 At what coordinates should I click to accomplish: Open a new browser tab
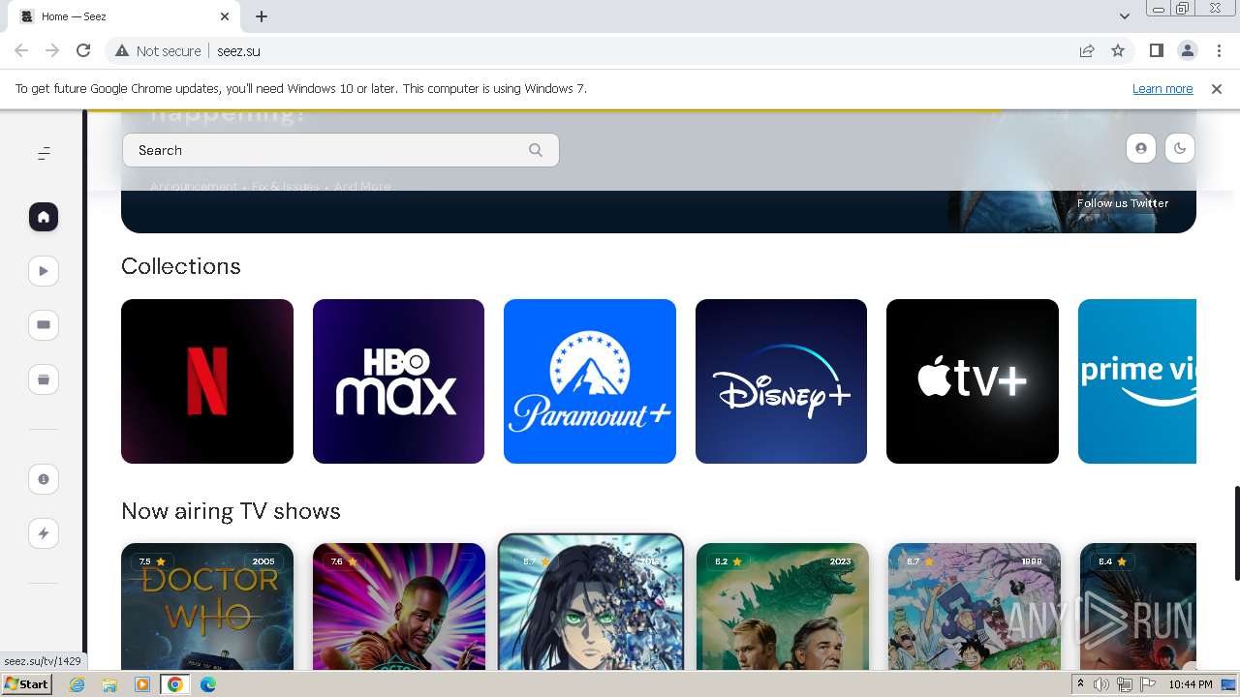(262, 16)
